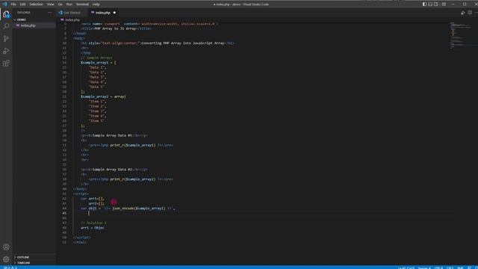Image resolution: width=478 pixels, height=269 pixels.
Task: Click the 'Converting PHP Array into JavaScript Array' heading text
Action: coord(183,43)
